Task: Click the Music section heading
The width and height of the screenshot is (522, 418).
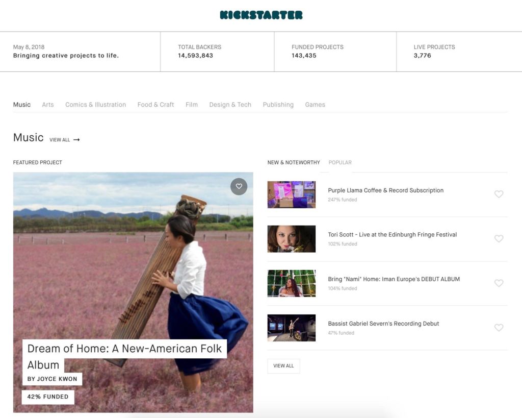Action: pos(29,137)
